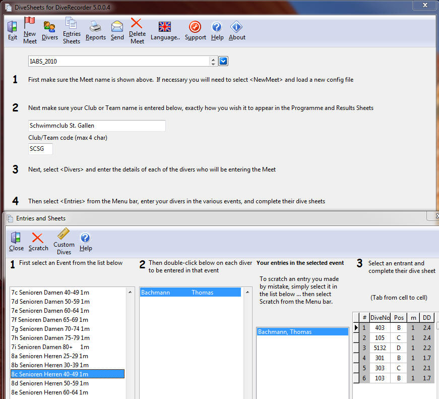Select event 8c Senioren Herren 40-49 1m

pos(68,374)
